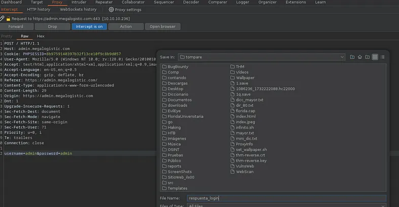Image resolution: width=399 pixels, height=207 pixels.
Task: Select the VulnsWeb file name
Action: click(x=245, y=166)
